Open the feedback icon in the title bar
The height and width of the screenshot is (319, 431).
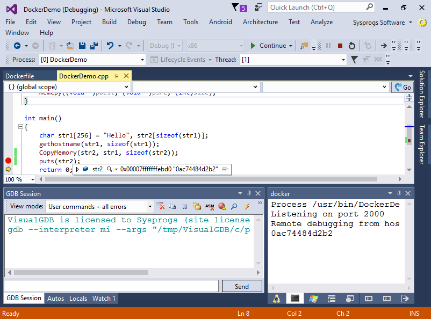(258, 7)
